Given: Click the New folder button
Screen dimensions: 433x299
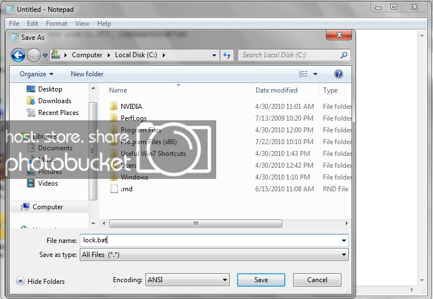Looking at the screenshot, I should (87, 74).
